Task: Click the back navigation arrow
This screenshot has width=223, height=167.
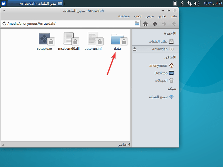Action: [174, 24]
